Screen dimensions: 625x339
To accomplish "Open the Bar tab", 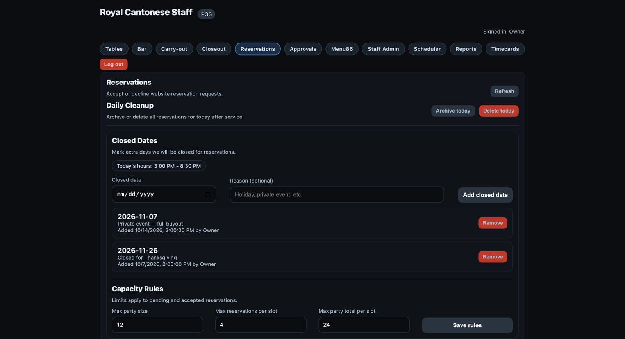I will (x=142, y=49).
